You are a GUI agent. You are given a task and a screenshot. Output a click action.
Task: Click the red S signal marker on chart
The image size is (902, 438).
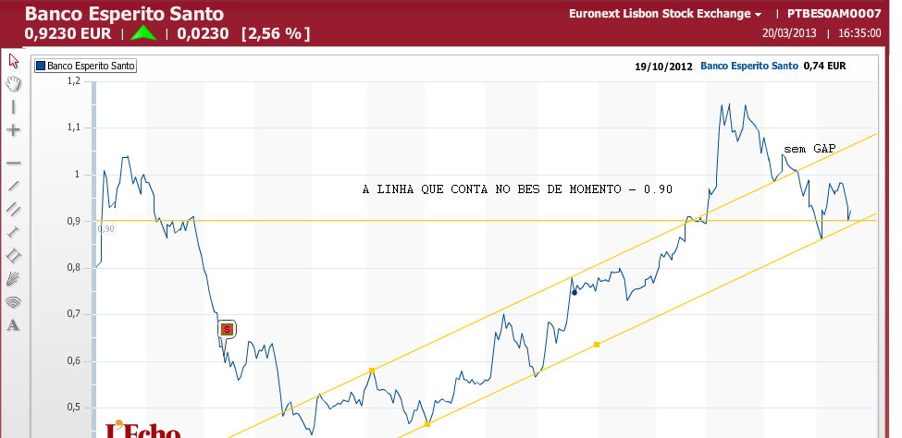click(227, 329)
